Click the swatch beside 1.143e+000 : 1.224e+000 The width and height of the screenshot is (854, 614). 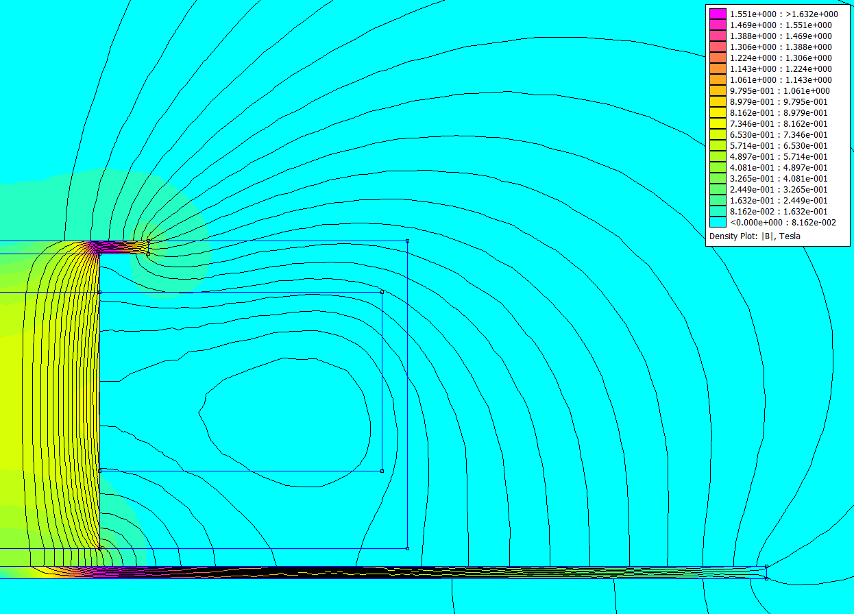click(x=718, y=69)
